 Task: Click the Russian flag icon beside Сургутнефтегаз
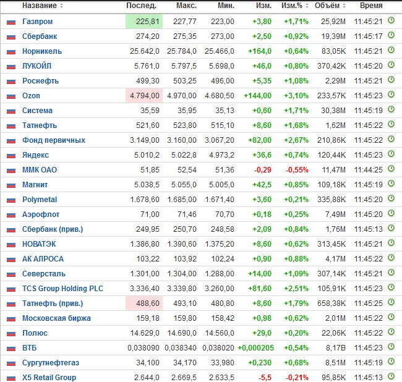pos(11,363)
